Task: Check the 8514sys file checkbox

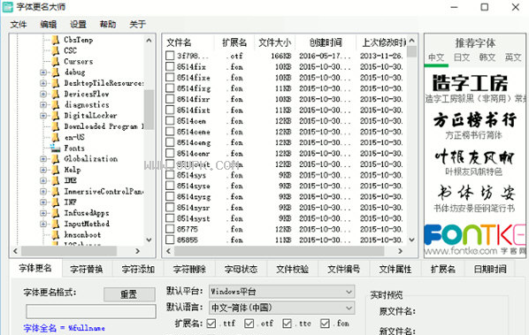Action: click(170, 175)
